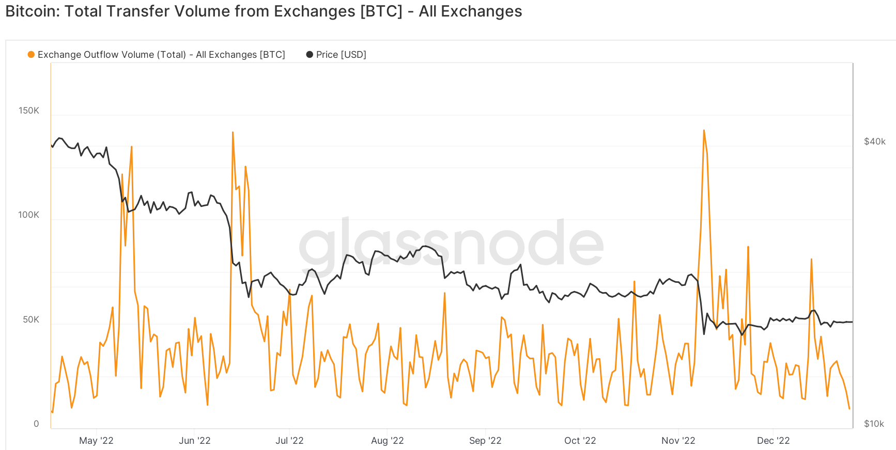
Task: Click the orange legend dot for Outflow Volume
Action: (x=31, y=55)
